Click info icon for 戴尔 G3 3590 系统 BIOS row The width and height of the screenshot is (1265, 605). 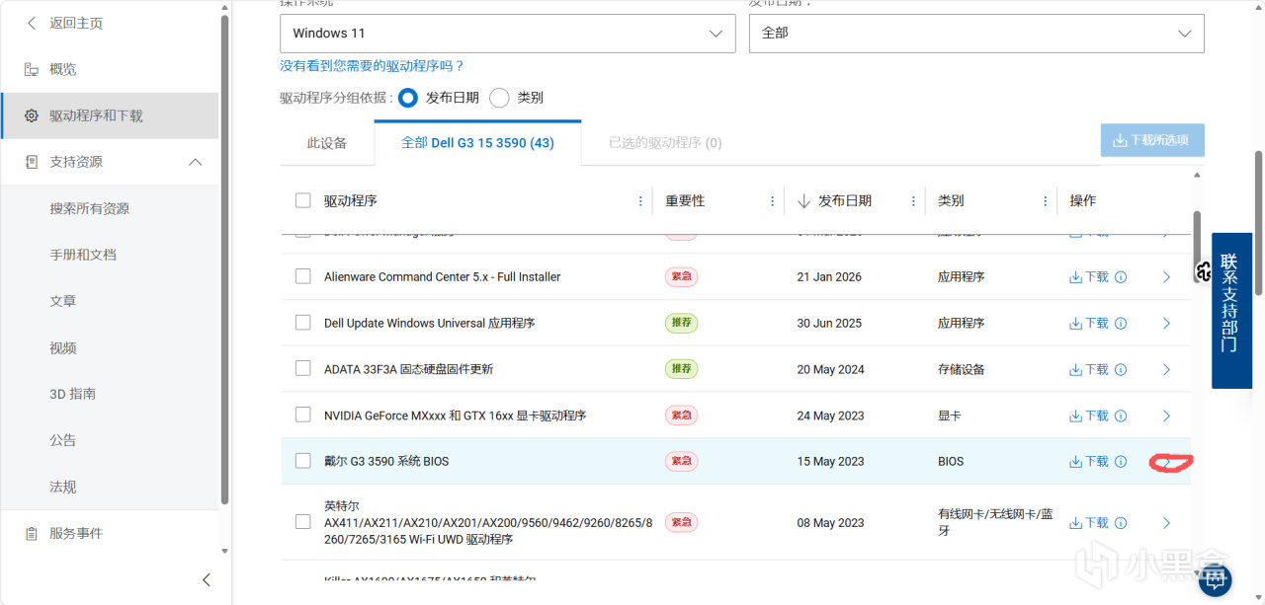click(x=1121, y=462)
